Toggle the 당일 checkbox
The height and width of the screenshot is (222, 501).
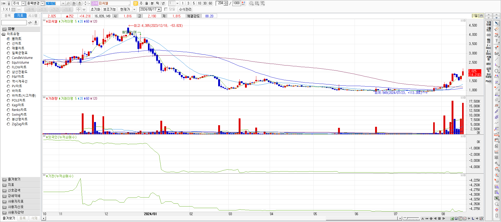coord(166,9)
